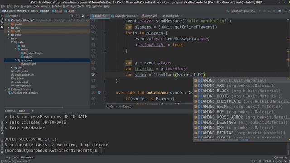The height and width of the screenshot is (163, 290).
Task: Click the Collapse All icon in Project panel header
Action: click(x=77, y=16)
